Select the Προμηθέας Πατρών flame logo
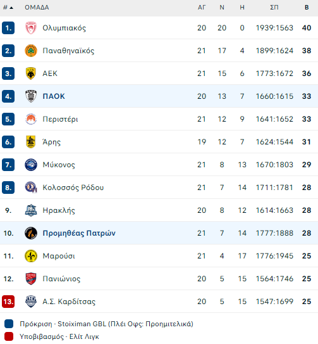Image resolution: width=318 pixels, height=344 pixels. click(x=31, y=233)
